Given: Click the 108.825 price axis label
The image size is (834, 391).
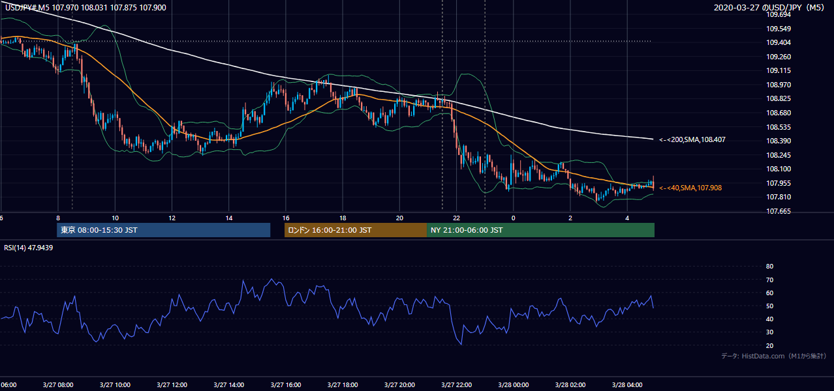Looking at the screenshot, I should (x=778, y=98).
